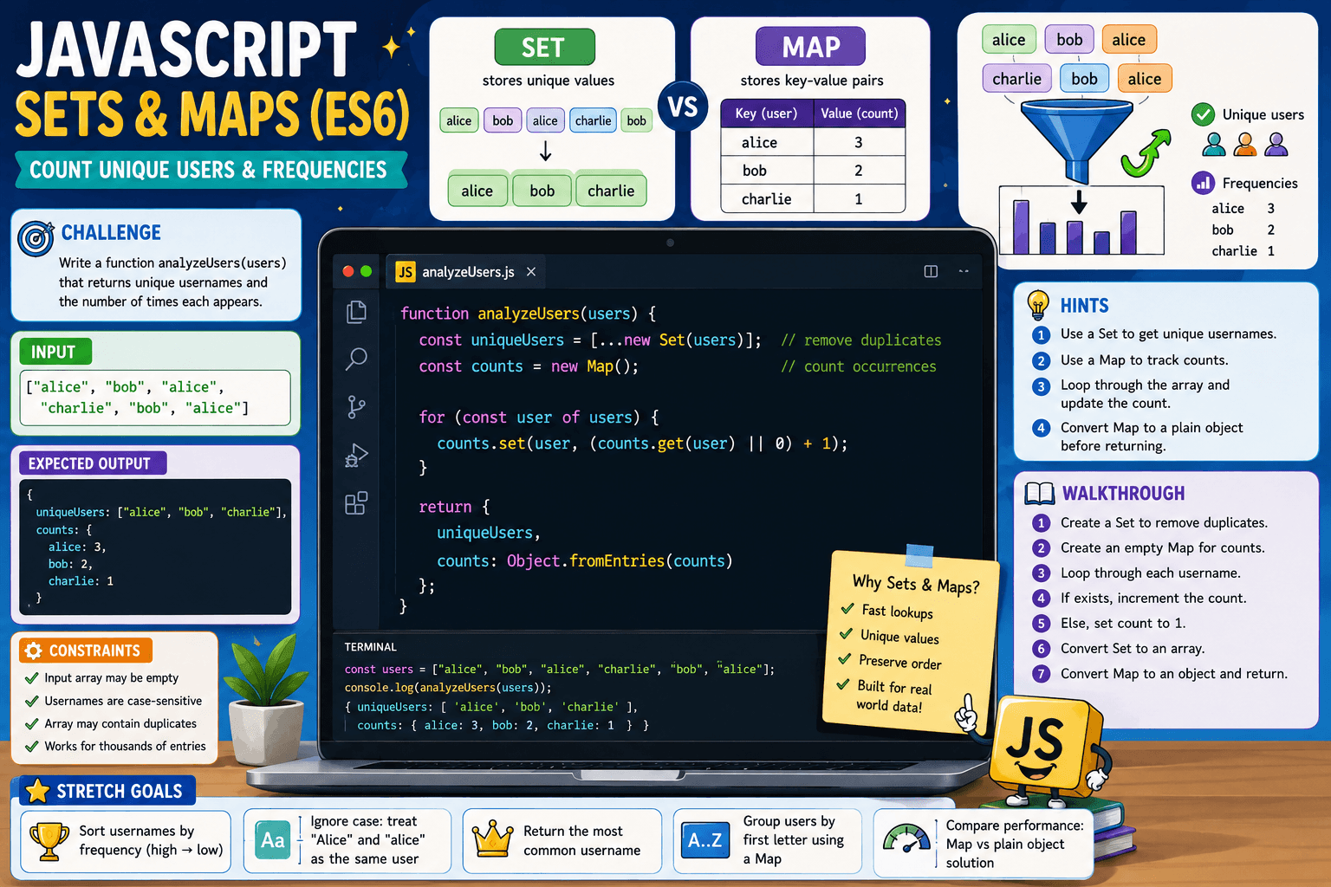Screen dimensions: 1331x887
Task: Toggle the green check beside Unique users
Action: click(1203, 114)
